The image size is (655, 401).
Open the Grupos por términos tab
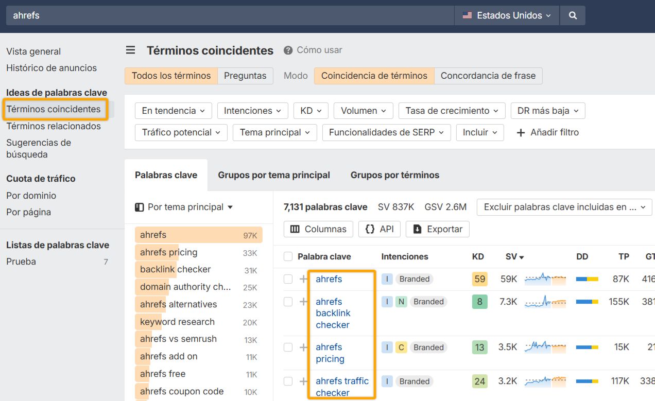pyautogui.click(x=394, y=175)
